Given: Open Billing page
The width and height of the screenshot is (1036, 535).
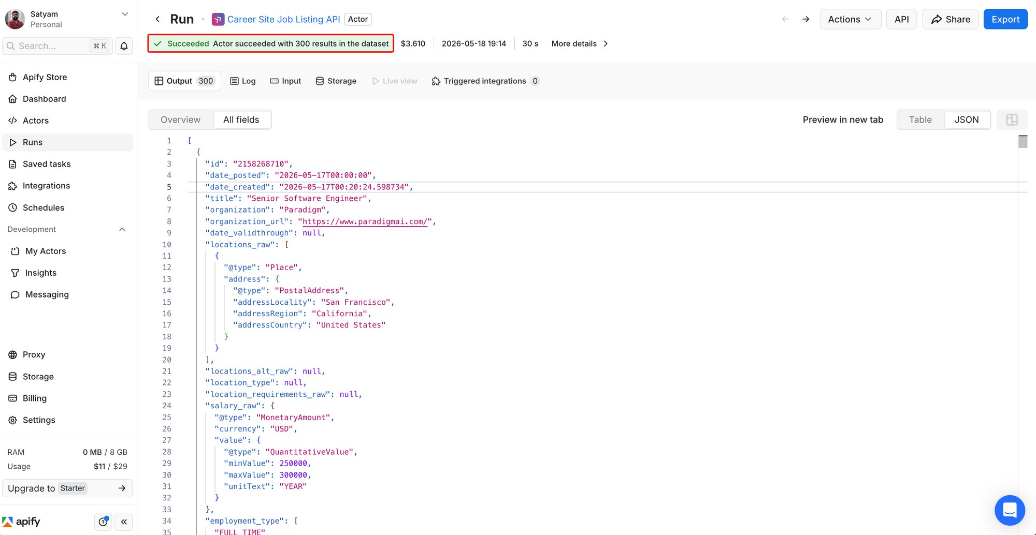Looking at the screenshot, I should pyautogui.click(x=67, y=398).
